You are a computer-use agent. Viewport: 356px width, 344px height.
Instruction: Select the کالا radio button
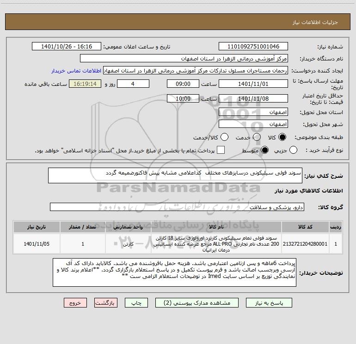point(282,137)
